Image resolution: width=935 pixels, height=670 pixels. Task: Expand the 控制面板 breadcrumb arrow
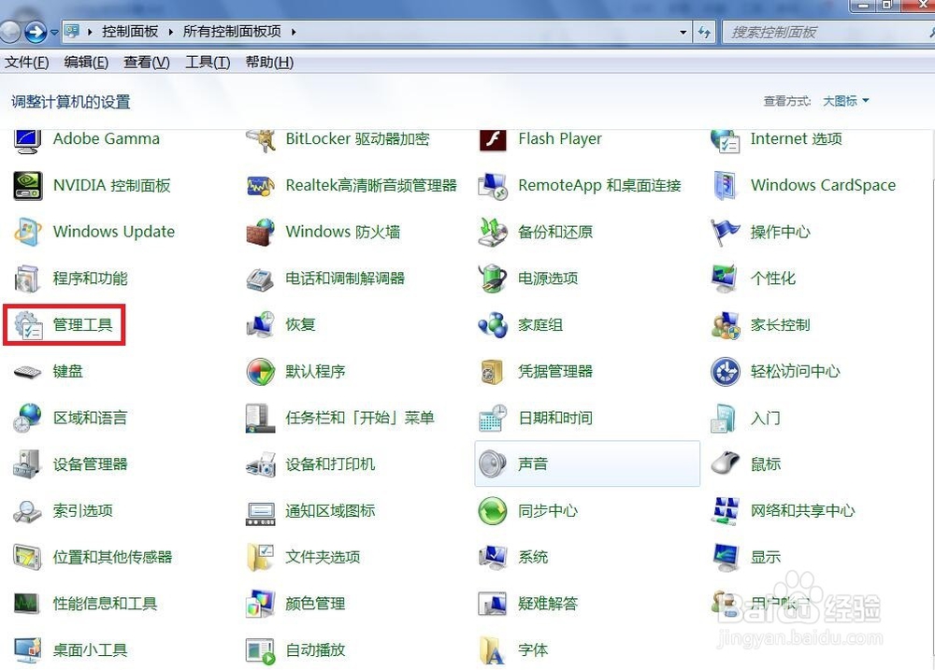pyautogui.click(x=170, y=32)
